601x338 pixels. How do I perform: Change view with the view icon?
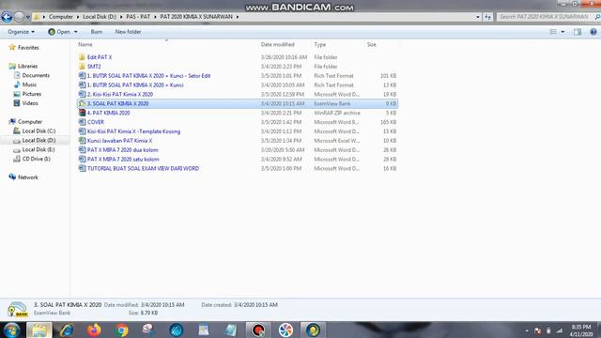point(553,32)
